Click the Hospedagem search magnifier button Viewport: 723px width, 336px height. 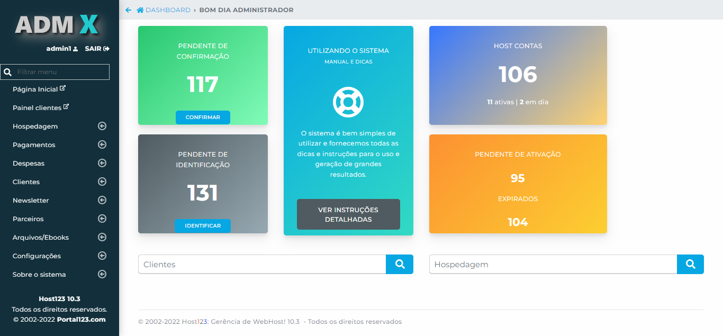point(690,264)
